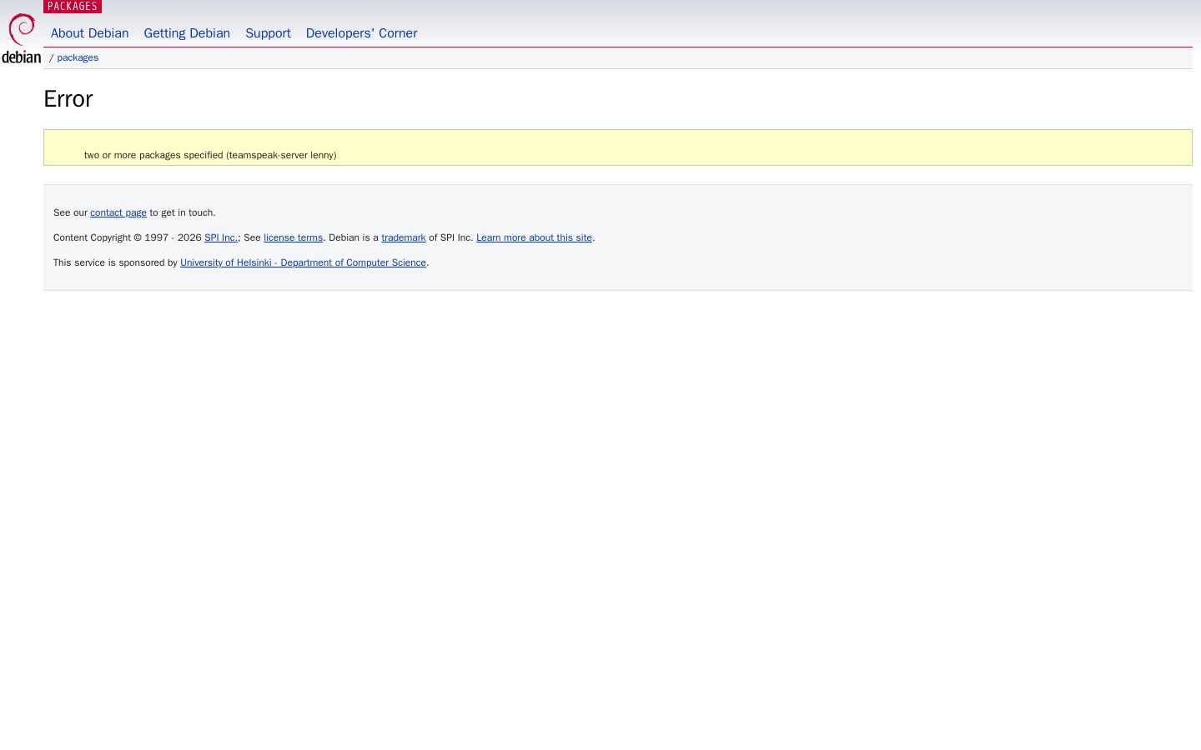
Task: Click the 'two or more packages specified' message
Action: coord(210,155)
